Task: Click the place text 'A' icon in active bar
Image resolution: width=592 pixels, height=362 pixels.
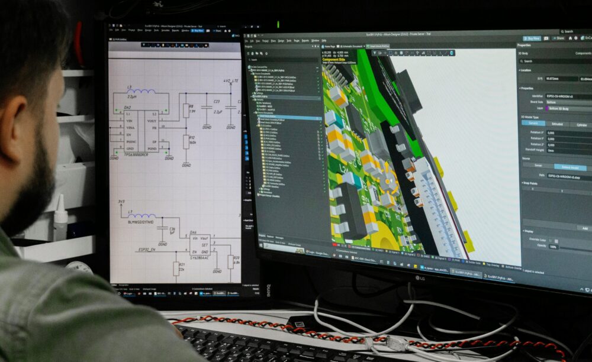Action: (440, 53)
